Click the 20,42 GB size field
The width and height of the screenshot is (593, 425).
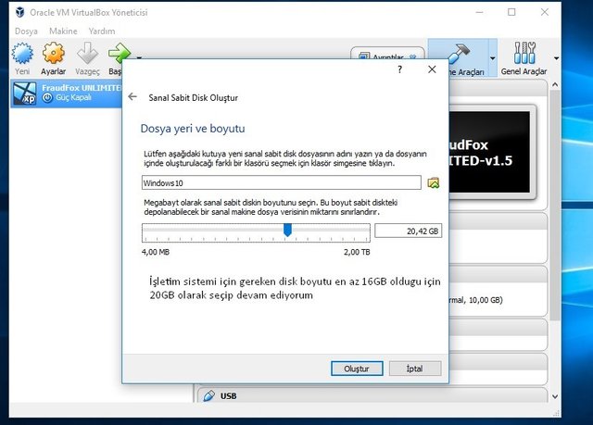click(408, 231)
